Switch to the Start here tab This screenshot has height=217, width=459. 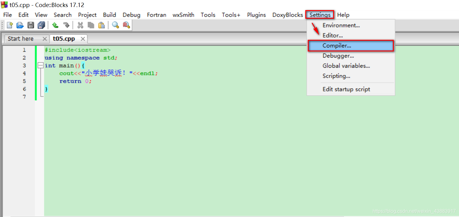(21, 39)
